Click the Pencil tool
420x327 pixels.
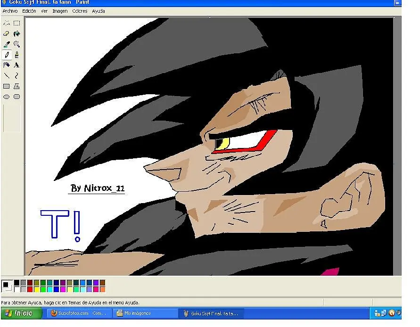[7, 55]
